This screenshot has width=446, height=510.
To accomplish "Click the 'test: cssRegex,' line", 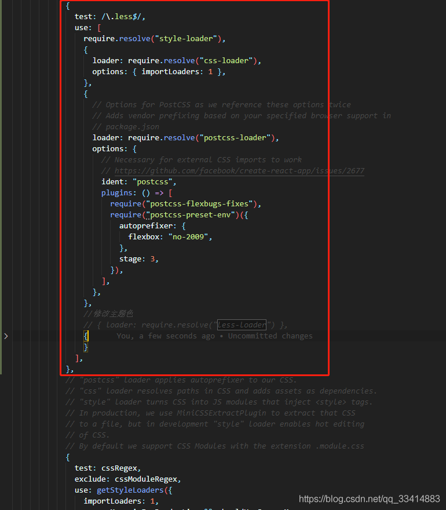I will [x=108, y=468].
